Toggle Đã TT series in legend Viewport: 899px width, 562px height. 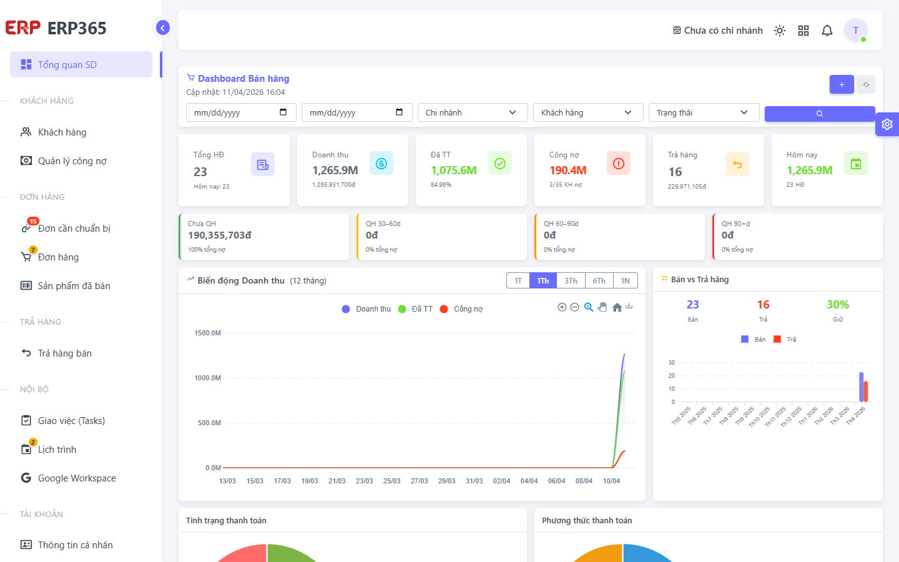[415, 309]
